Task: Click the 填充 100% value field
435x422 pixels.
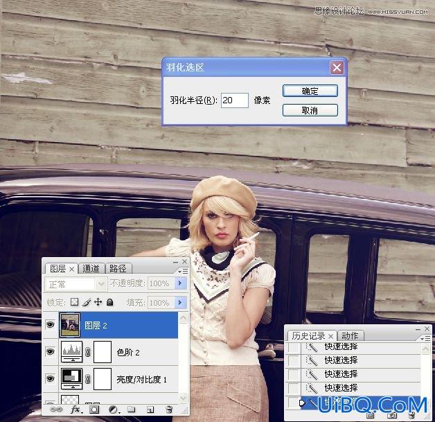Action: point(161,302)
